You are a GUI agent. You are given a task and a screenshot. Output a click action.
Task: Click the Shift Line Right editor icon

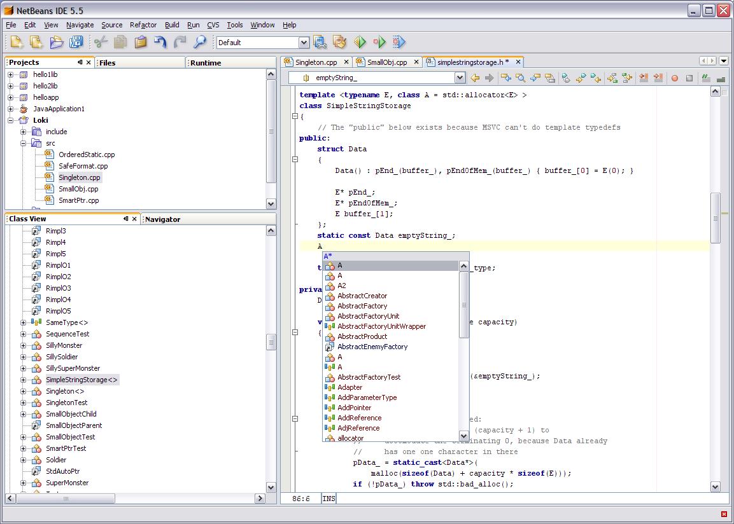click(x=658, y=78)
